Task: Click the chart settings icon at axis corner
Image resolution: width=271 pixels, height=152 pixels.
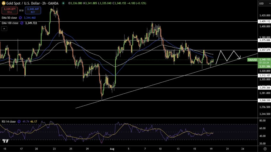Action: point(265,149)
